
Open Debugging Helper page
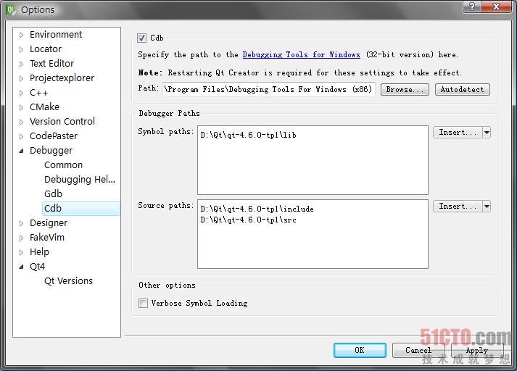click(x=80, y=180)
